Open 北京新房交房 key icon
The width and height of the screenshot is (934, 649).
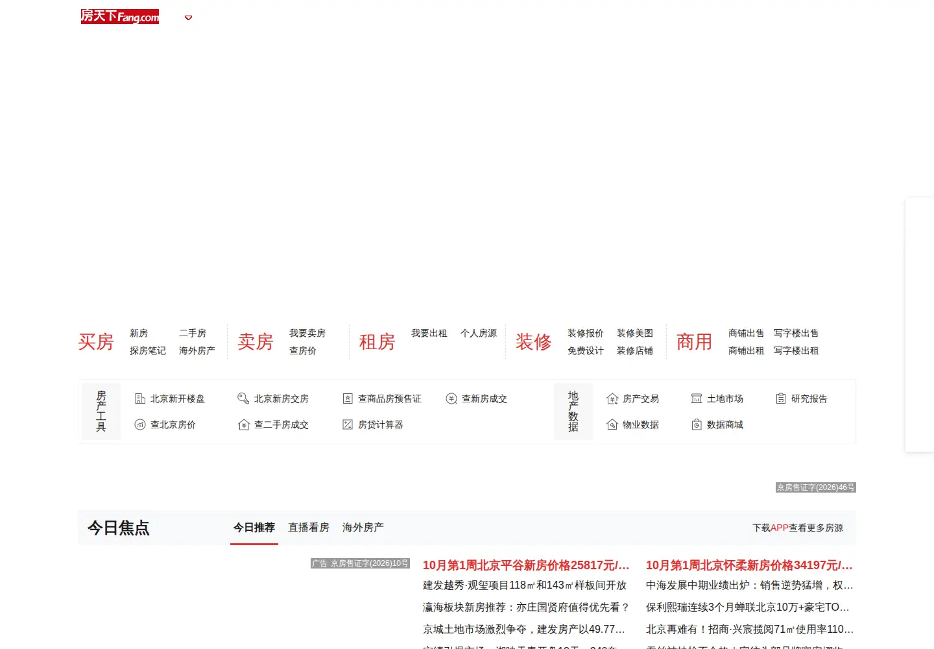[243, 398]
